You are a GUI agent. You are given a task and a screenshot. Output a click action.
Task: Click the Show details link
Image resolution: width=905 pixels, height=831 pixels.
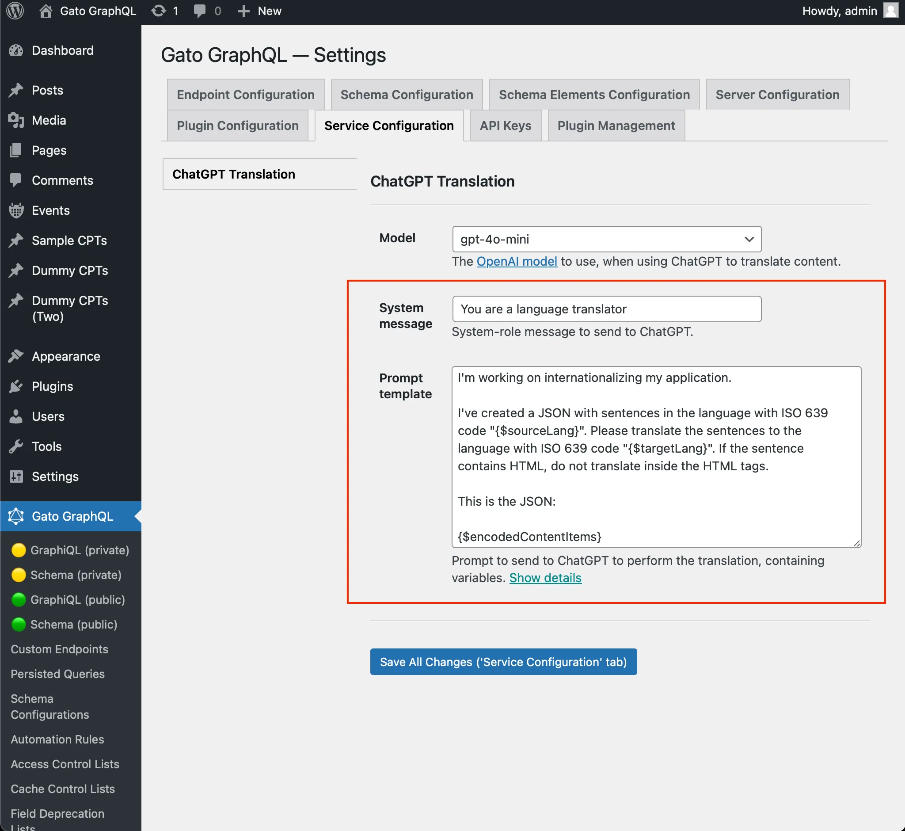tap(545, 578)
